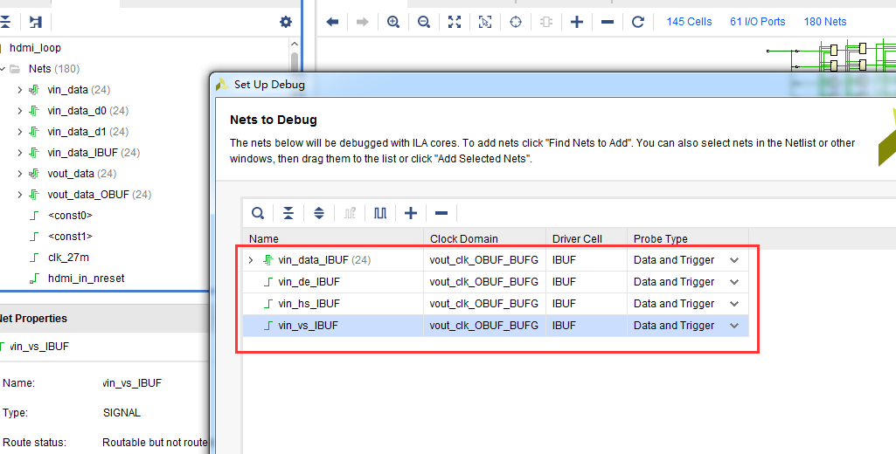Image resolution: width=896 pixels, height=454 pixels.
Task: Click the zoom in schematic icon
Action: pyautogui.click(x=393, y=22)
